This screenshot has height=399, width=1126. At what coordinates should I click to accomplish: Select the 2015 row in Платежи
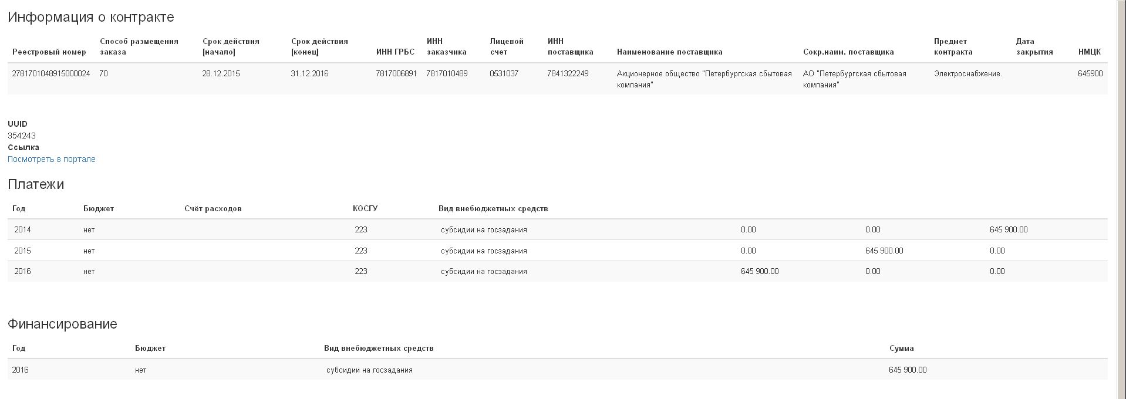[557, 251]
